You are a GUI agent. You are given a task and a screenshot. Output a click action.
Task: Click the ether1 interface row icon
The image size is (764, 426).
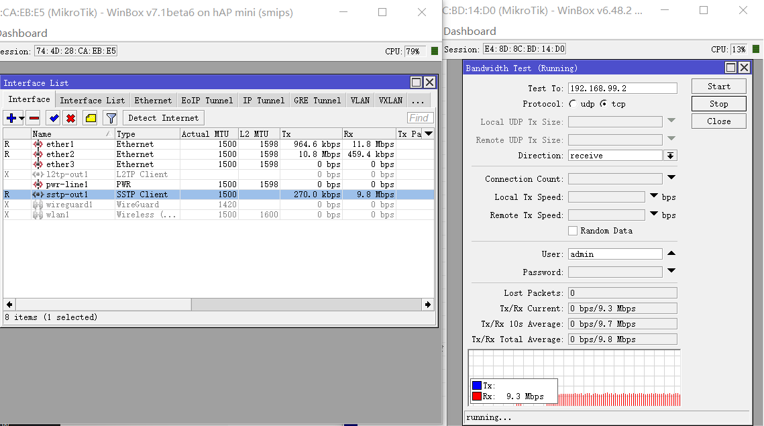click(x=38, y=144)
